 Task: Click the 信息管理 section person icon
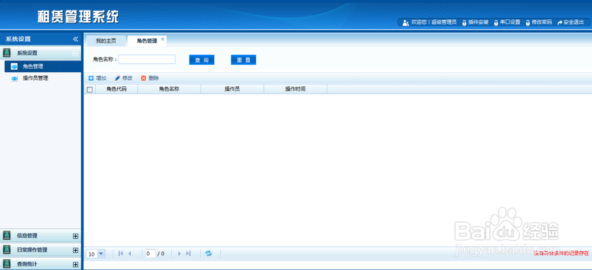(7, 236)
